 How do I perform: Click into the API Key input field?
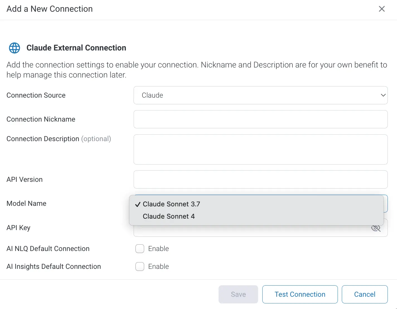(251, 231)
